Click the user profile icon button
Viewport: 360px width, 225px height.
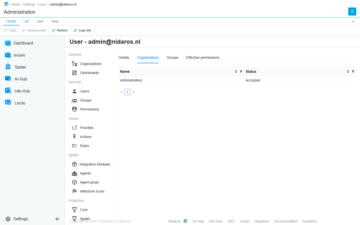pyautogui.click(x=352, y=11)
